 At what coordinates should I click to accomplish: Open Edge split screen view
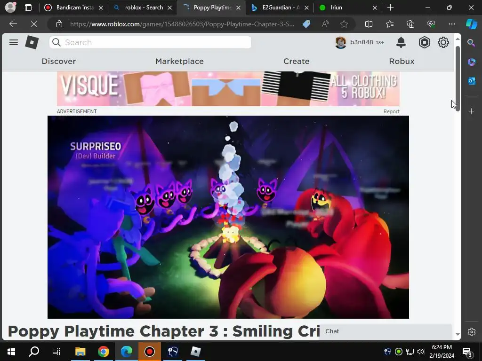(369, 24)
